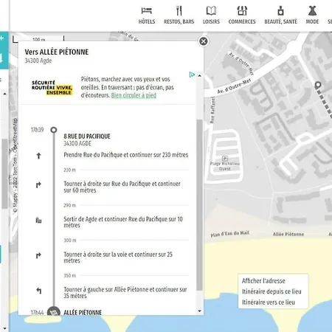The width and height of the screenshot is (332, 332).
Task: Click the turn-left Allée Piétonne icon
Action: click(x=38, y=291)
